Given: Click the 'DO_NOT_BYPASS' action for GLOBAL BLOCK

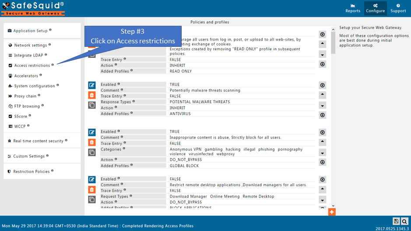Looking at the screenshot, I should [x=186, y=160].
